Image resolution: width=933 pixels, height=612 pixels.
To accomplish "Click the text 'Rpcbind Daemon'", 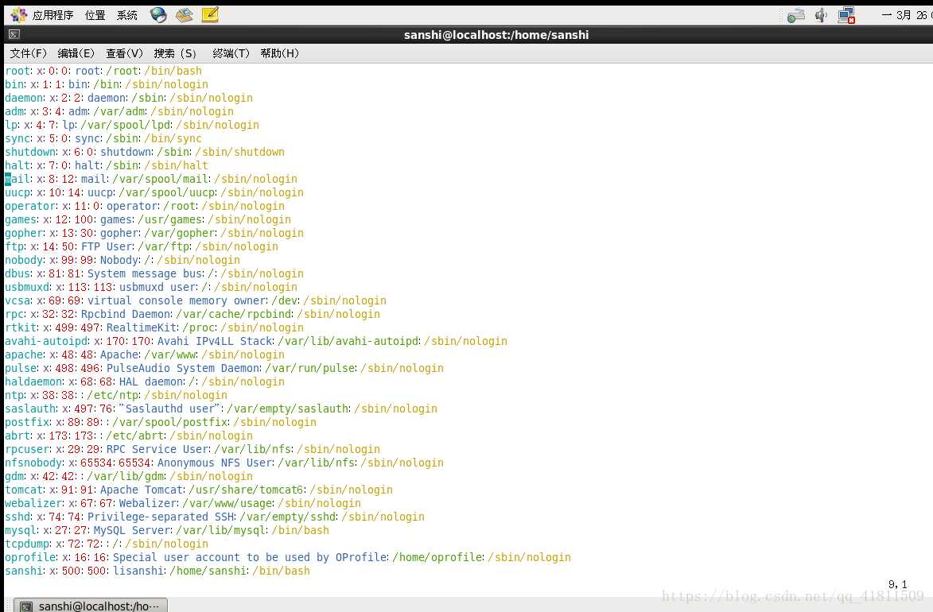I will tap(126, 315).
